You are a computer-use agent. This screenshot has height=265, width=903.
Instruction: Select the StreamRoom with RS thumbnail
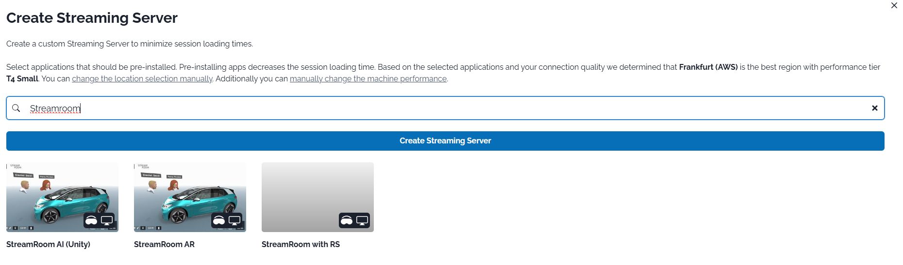click(318, 197)
